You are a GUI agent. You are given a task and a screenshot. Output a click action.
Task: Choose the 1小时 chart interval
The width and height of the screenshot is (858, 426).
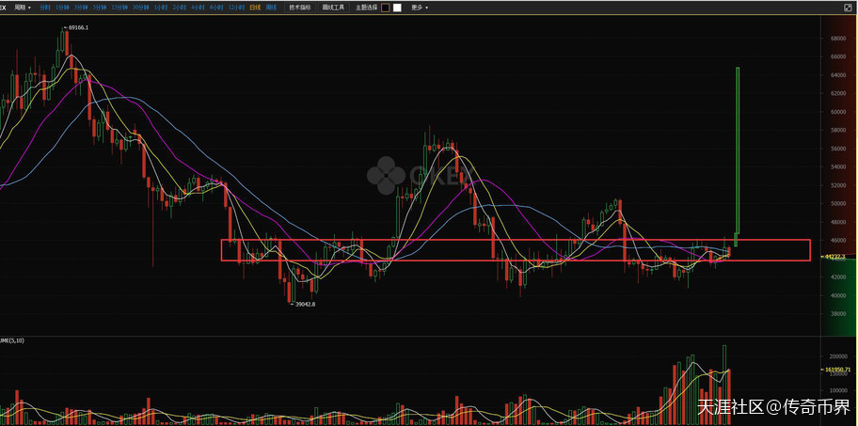pyautogui.click(x=160, y=8)
